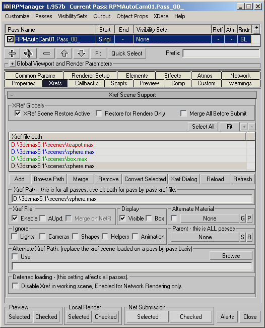265x328 pixels.
Task: Click the add new pass plus icon
Action: [12, 53]
